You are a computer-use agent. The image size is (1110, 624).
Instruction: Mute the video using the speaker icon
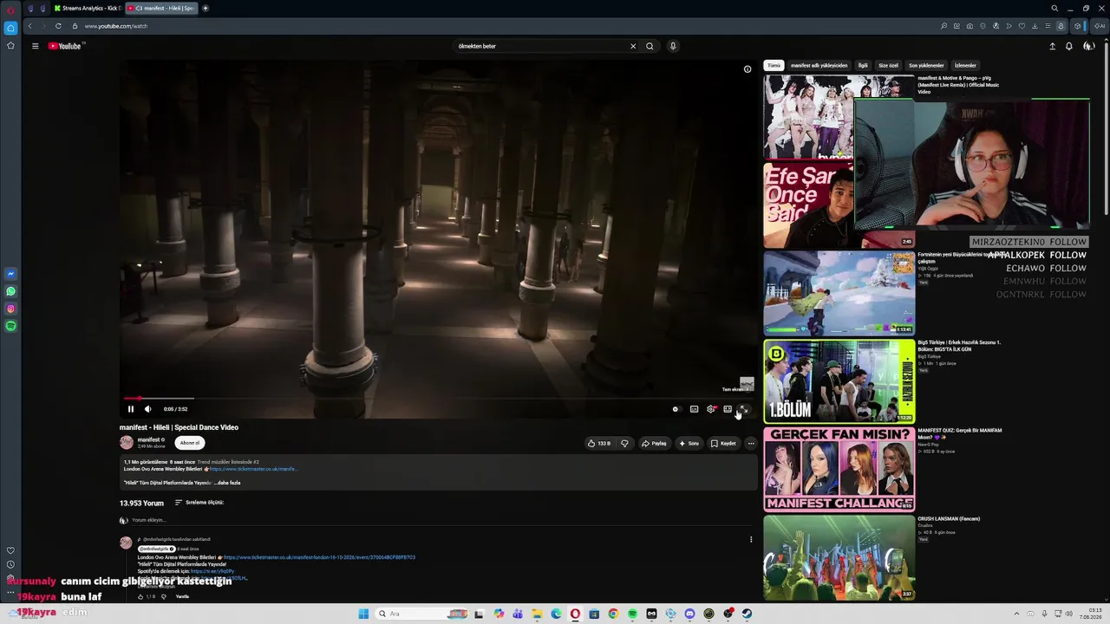coord(147,409)
